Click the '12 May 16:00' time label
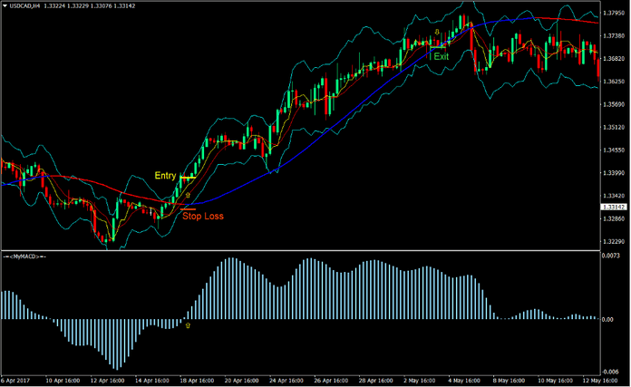This screenshot has width=631, height=387. point(599,381)
